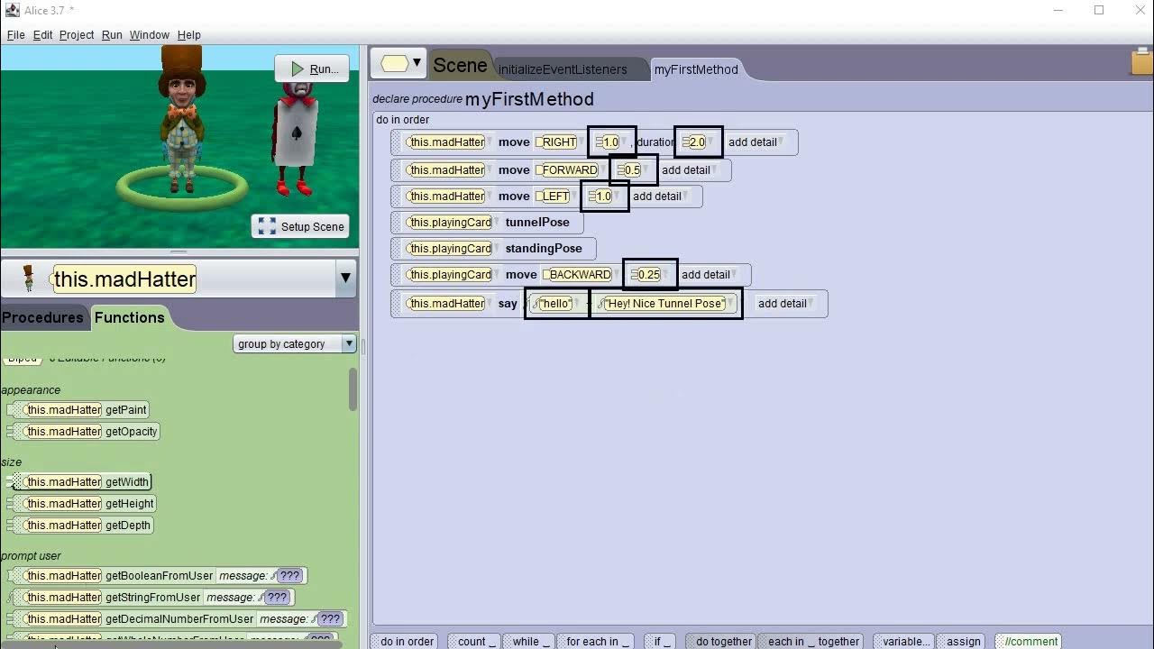
Task: Click the getDepth function tile
Action: [x=79, y=525]
